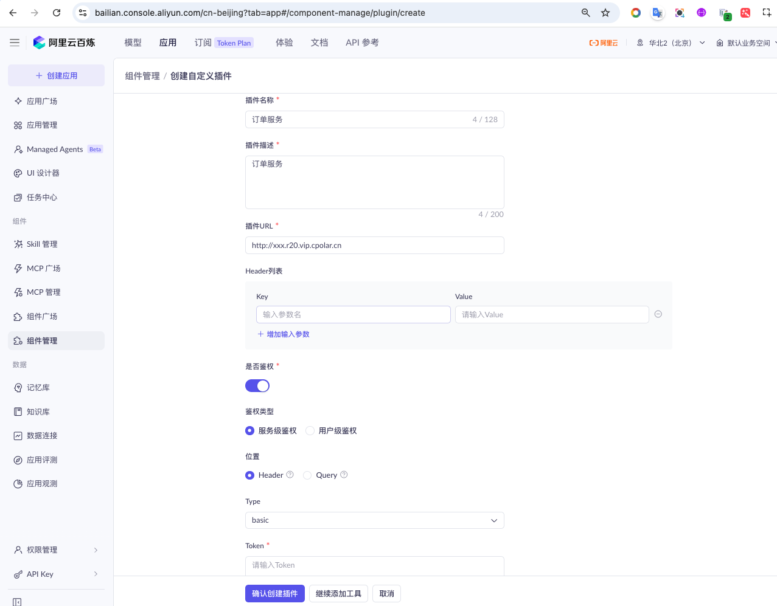Select the Query position radio button
Viewport: 777px width, 606px height.
click(307, 475)
